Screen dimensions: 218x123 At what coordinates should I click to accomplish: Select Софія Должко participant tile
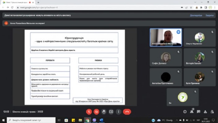click(x=166, y=57)
